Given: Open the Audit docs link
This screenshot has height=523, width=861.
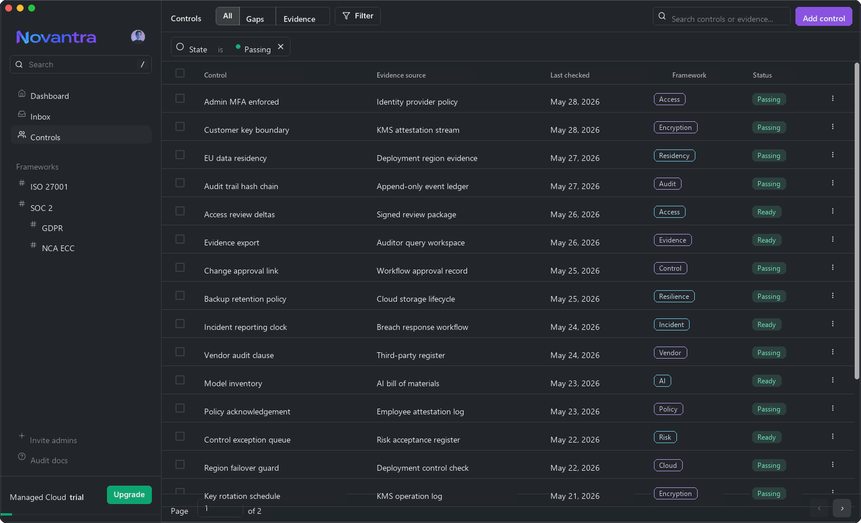Looking at the screenshot, I should click(x=49, y=460).
